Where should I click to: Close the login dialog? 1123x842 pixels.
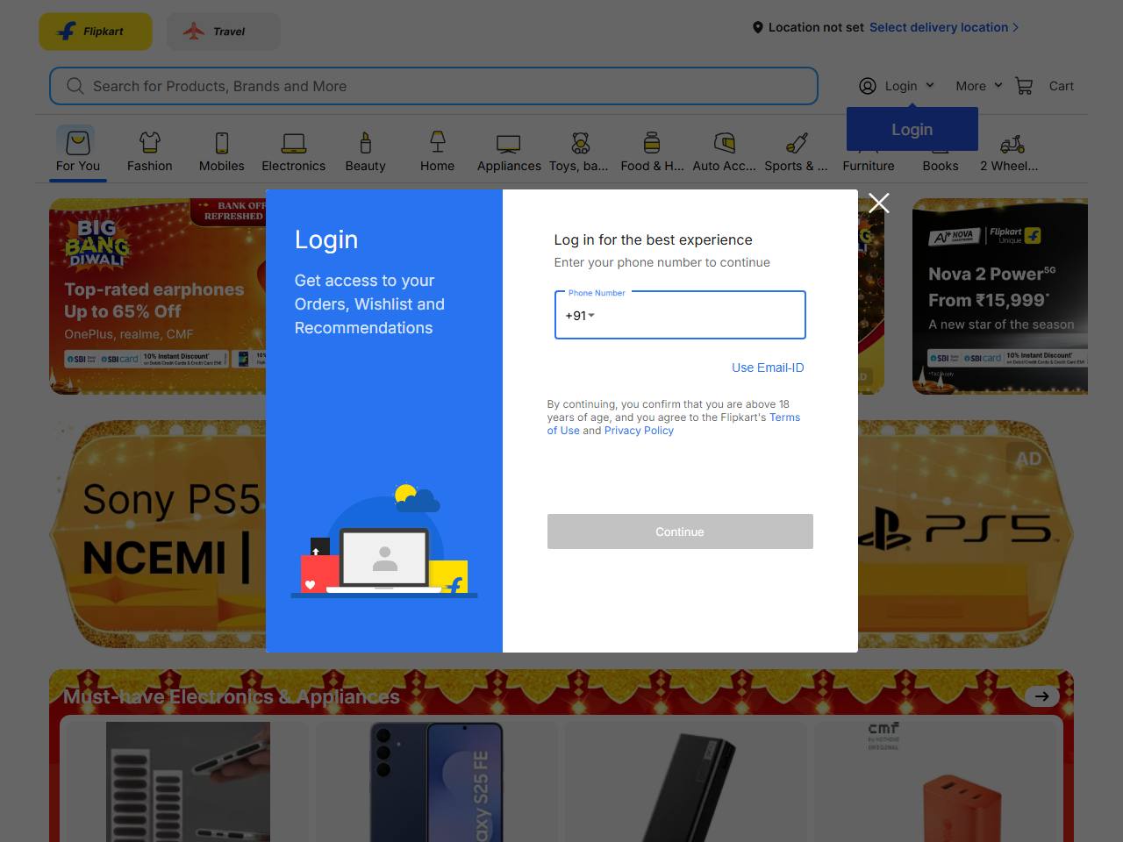click(879, 203)
